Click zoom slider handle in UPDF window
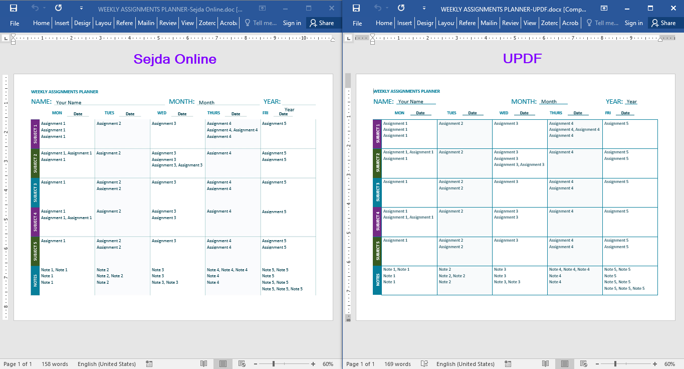This screenshot has height=369, width=684. (615, 364)
